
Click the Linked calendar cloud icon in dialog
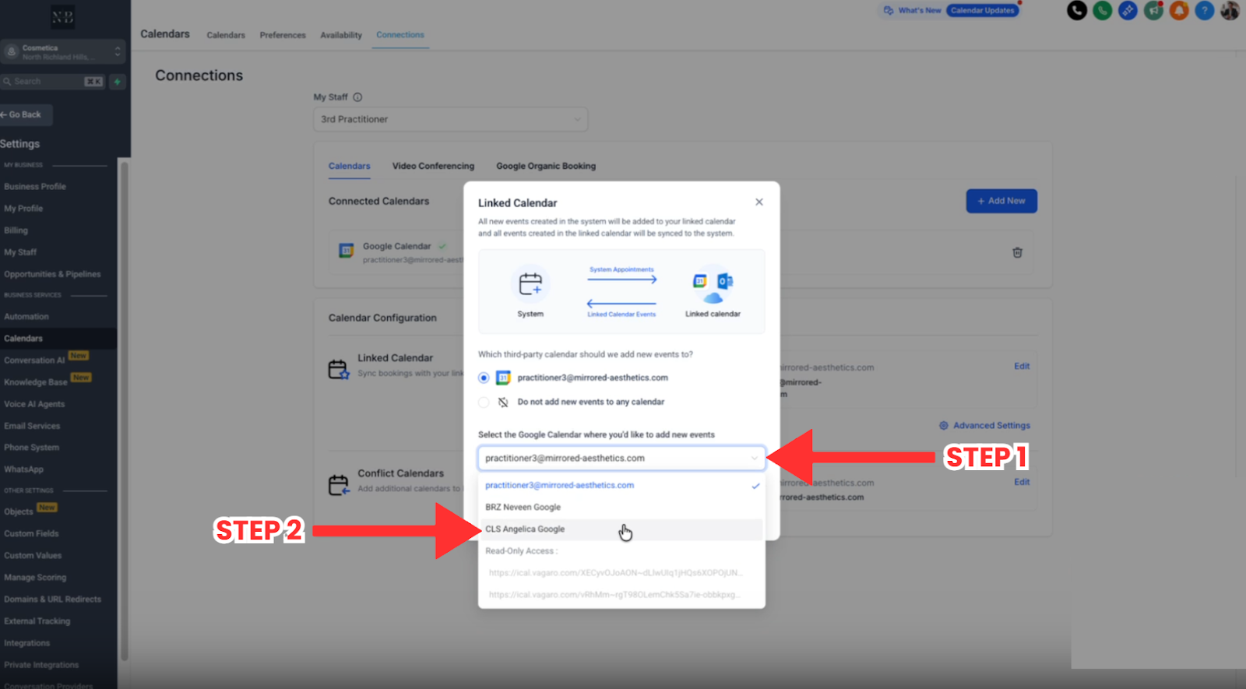tap(713, 288)
